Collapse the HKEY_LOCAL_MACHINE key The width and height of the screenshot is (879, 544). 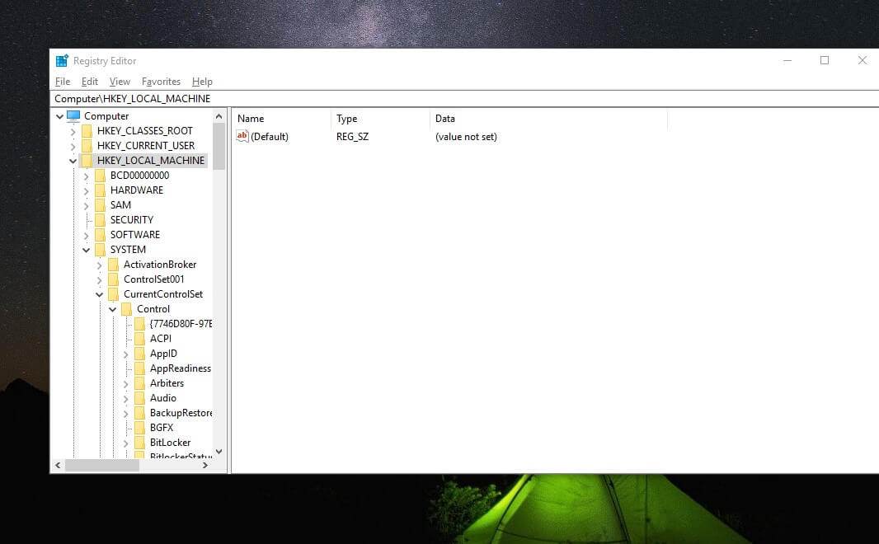coord(73,160)
